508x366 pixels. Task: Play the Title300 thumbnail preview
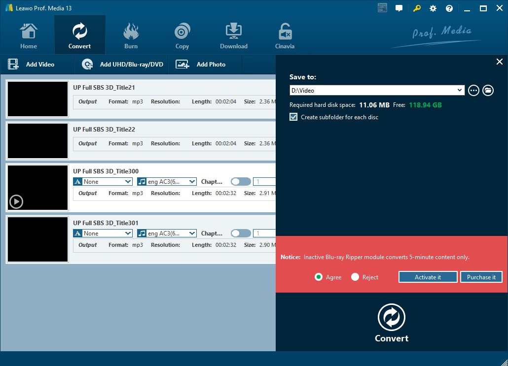point(16,201)
